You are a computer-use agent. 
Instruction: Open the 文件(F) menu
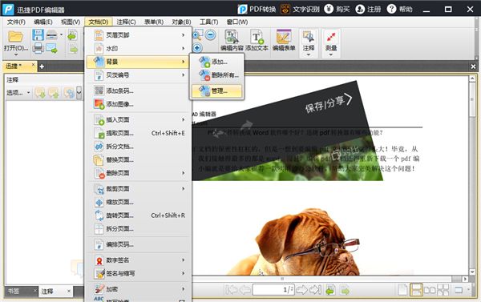(x=16, y=22)
